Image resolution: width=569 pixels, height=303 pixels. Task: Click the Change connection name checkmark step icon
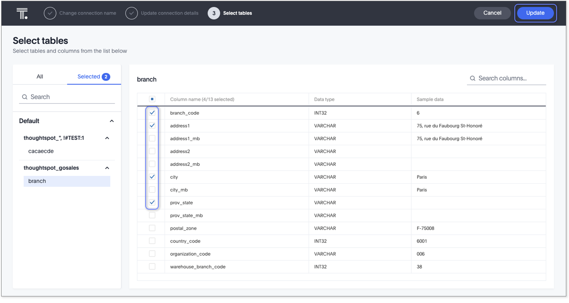tap(50, 13)
